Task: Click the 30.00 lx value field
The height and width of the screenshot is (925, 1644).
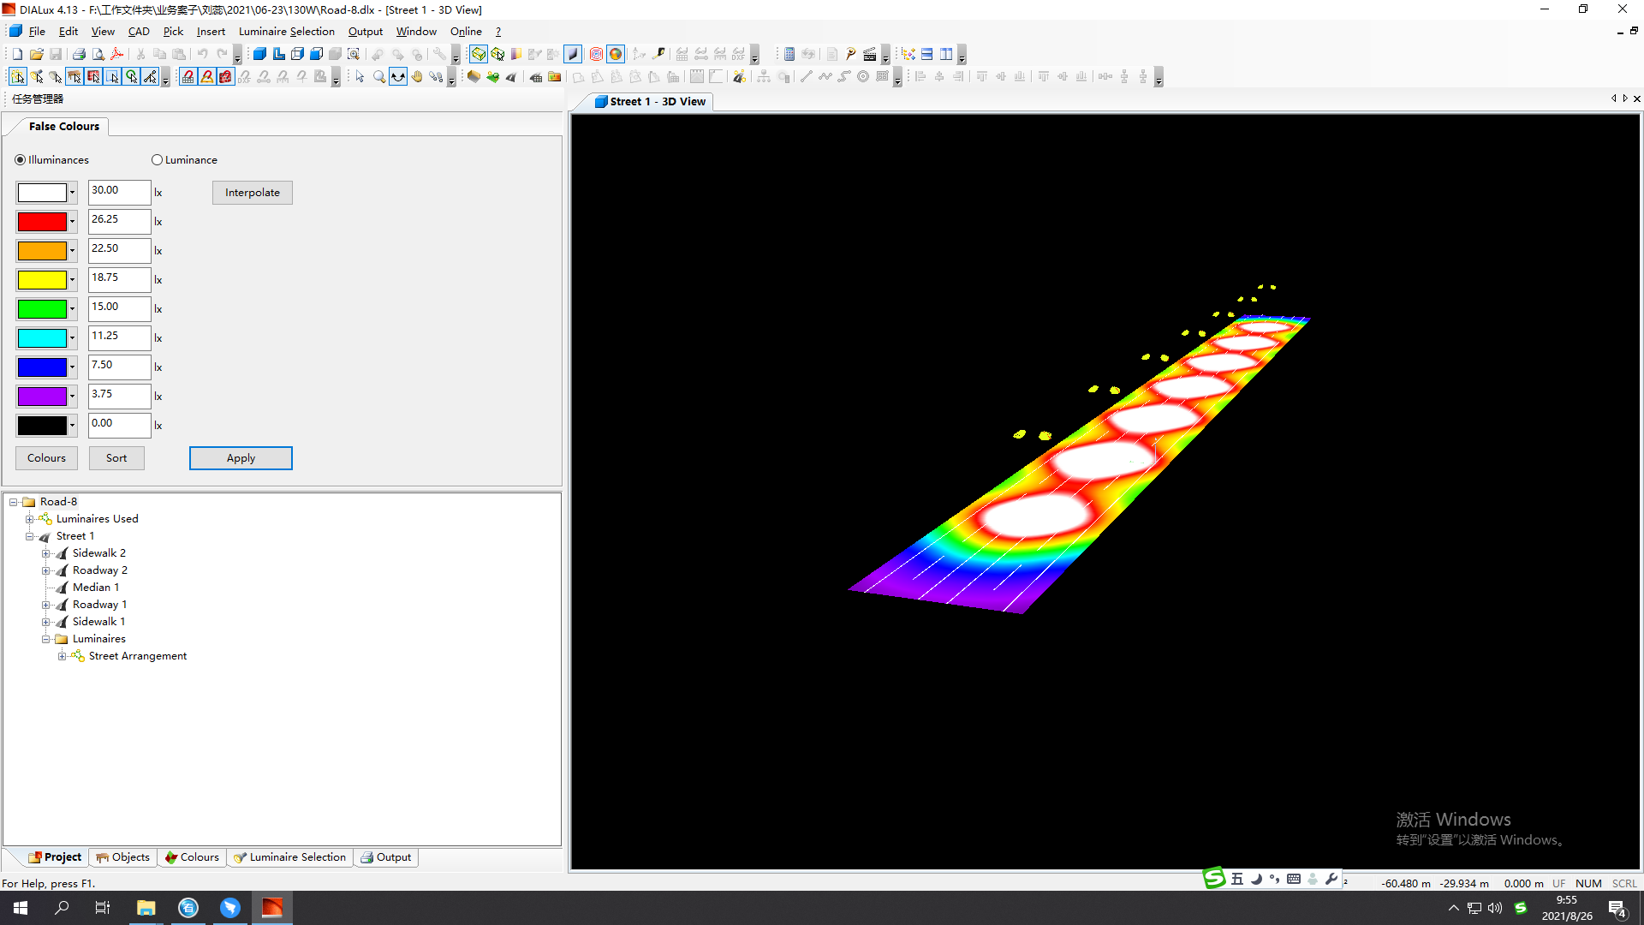Action: (x=119, y=191)
